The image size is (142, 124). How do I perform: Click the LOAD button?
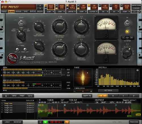[7, 122]
